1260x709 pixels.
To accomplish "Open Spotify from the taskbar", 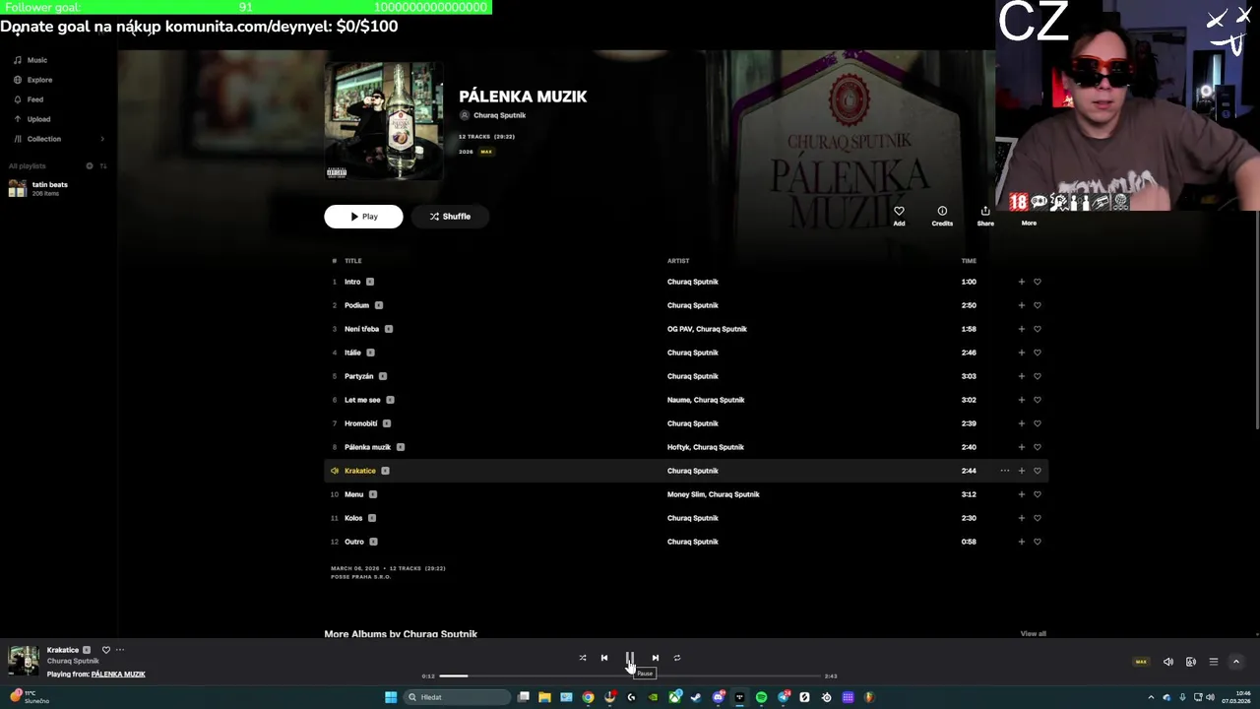I will point(761,697).
